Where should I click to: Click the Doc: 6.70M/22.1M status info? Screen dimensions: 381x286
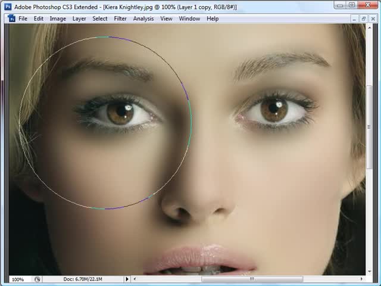click(x=83, y=279)
